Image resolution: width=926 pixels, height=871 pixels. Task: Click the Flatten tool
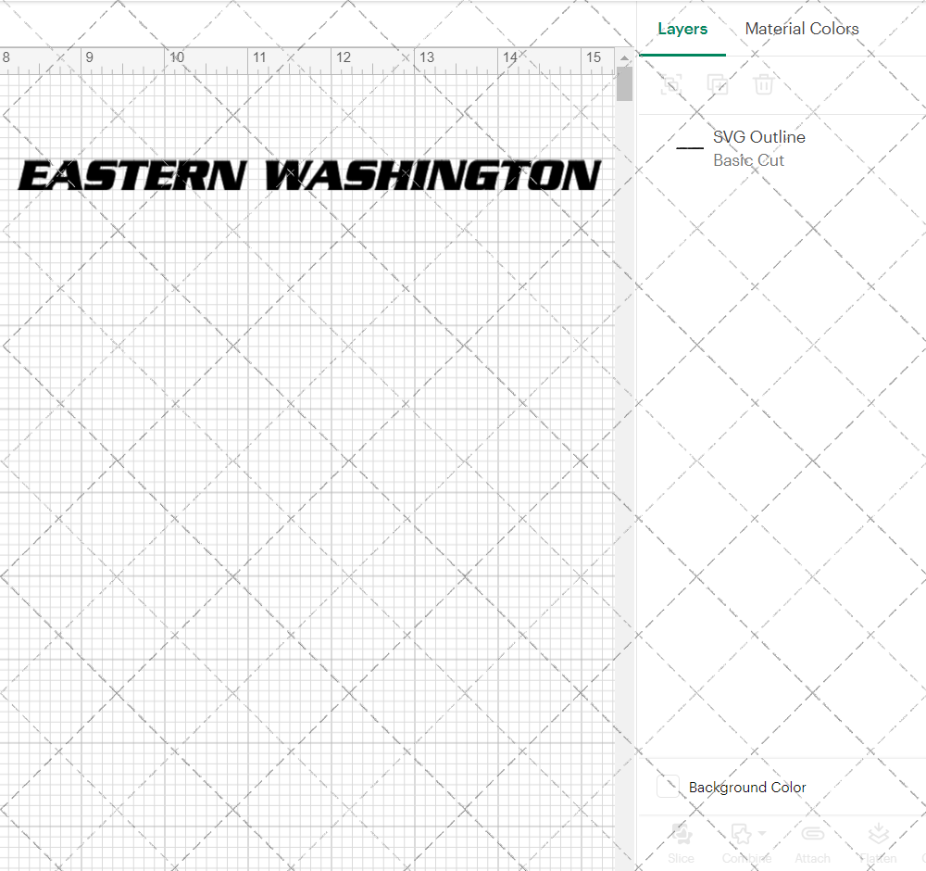click(878, 843)
